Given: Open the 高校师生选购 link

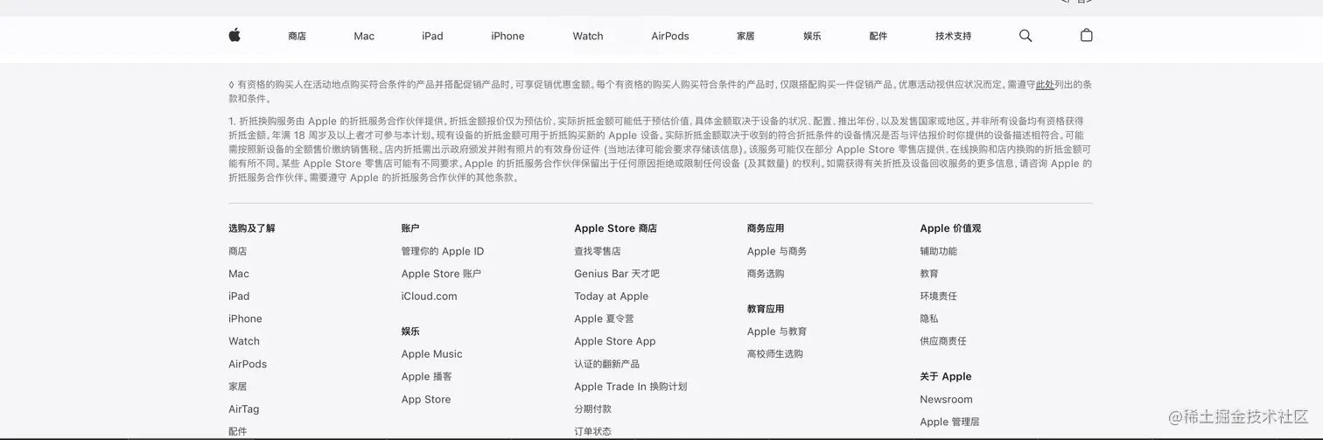Looking at the screenshot, I should [x=775, y=354].
